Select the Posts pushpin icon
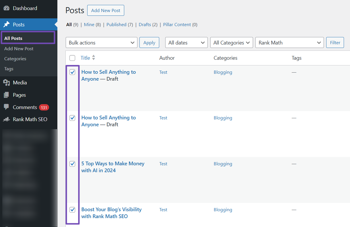The image size is (350, 227). coord(6,24)
